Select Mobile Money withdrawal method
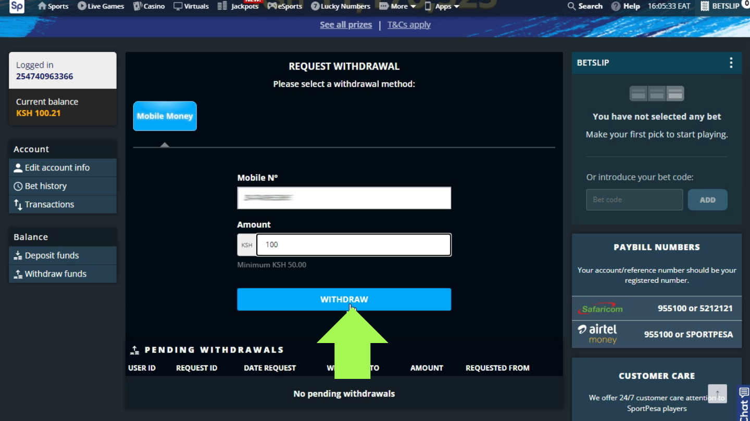The width and height of the screenshot is (750, 421). pos(165,116)
